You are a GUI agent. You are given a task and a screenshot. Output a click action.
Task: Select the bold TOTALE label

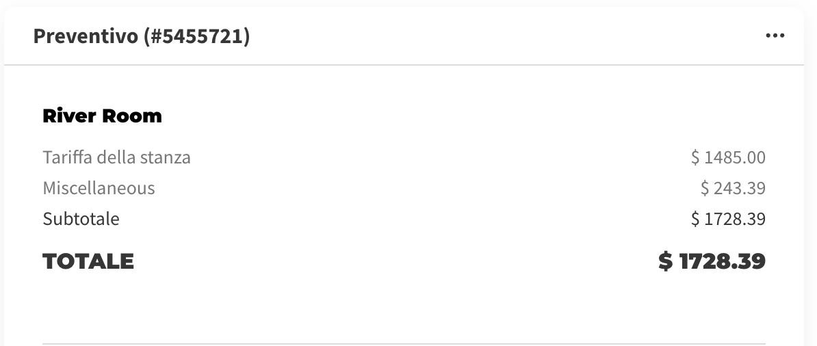click(88, 261)
